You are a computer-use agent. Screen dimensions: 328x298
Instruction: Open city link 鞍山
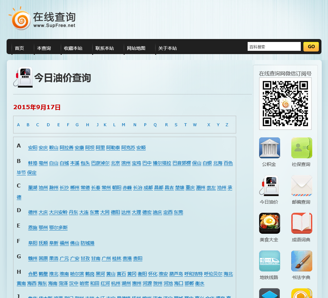coord(54,148)
